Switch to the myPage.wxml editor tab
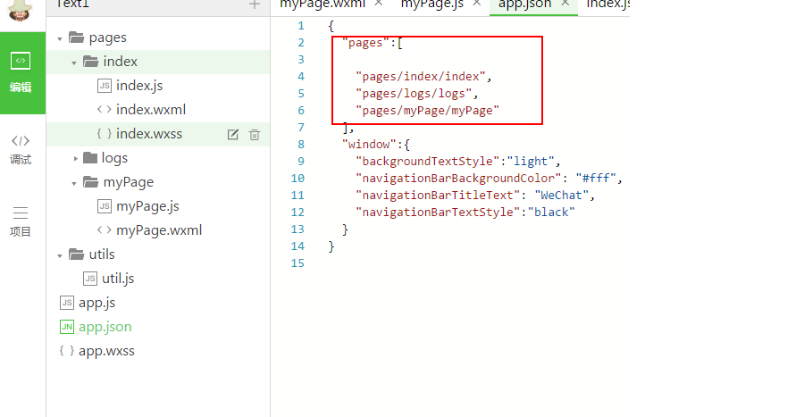The width and height of the screenshot is (787, 417). (322, 4)
